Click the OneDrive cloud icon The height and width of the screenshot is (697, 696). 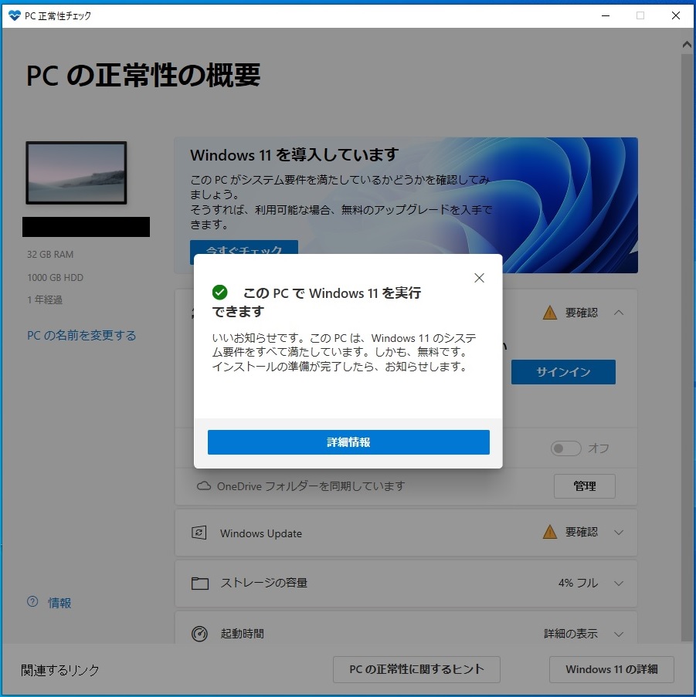coord(204,486)
